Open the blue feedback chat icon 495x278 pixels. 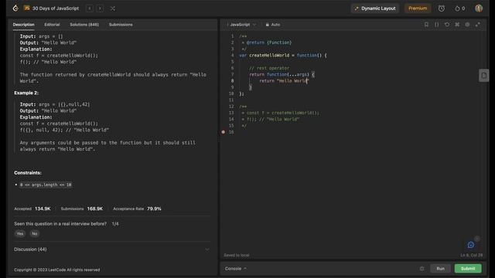click(x=471, y=245)
